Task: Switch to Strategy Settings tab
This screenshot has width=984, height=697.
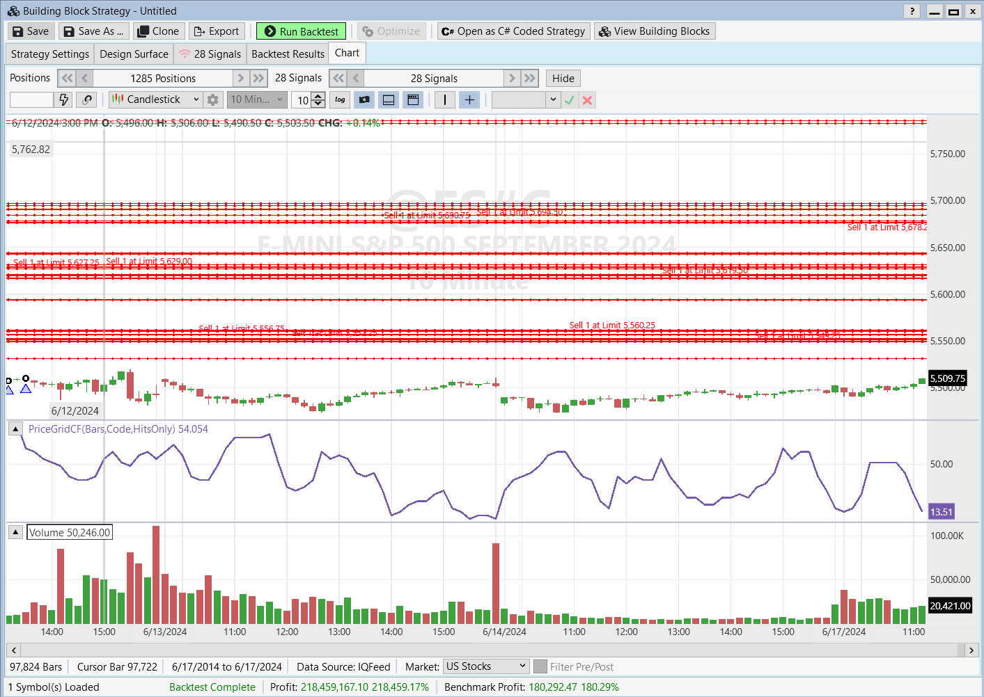Action: pyautogui.click(x=50, y=54)
